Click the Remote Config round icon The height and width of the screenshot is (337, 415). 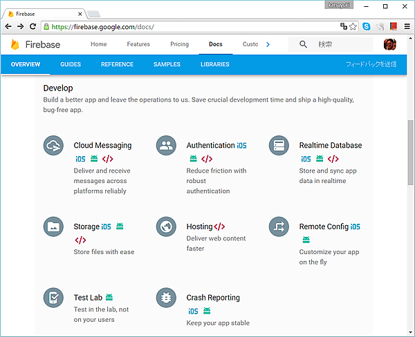(279, 227)
